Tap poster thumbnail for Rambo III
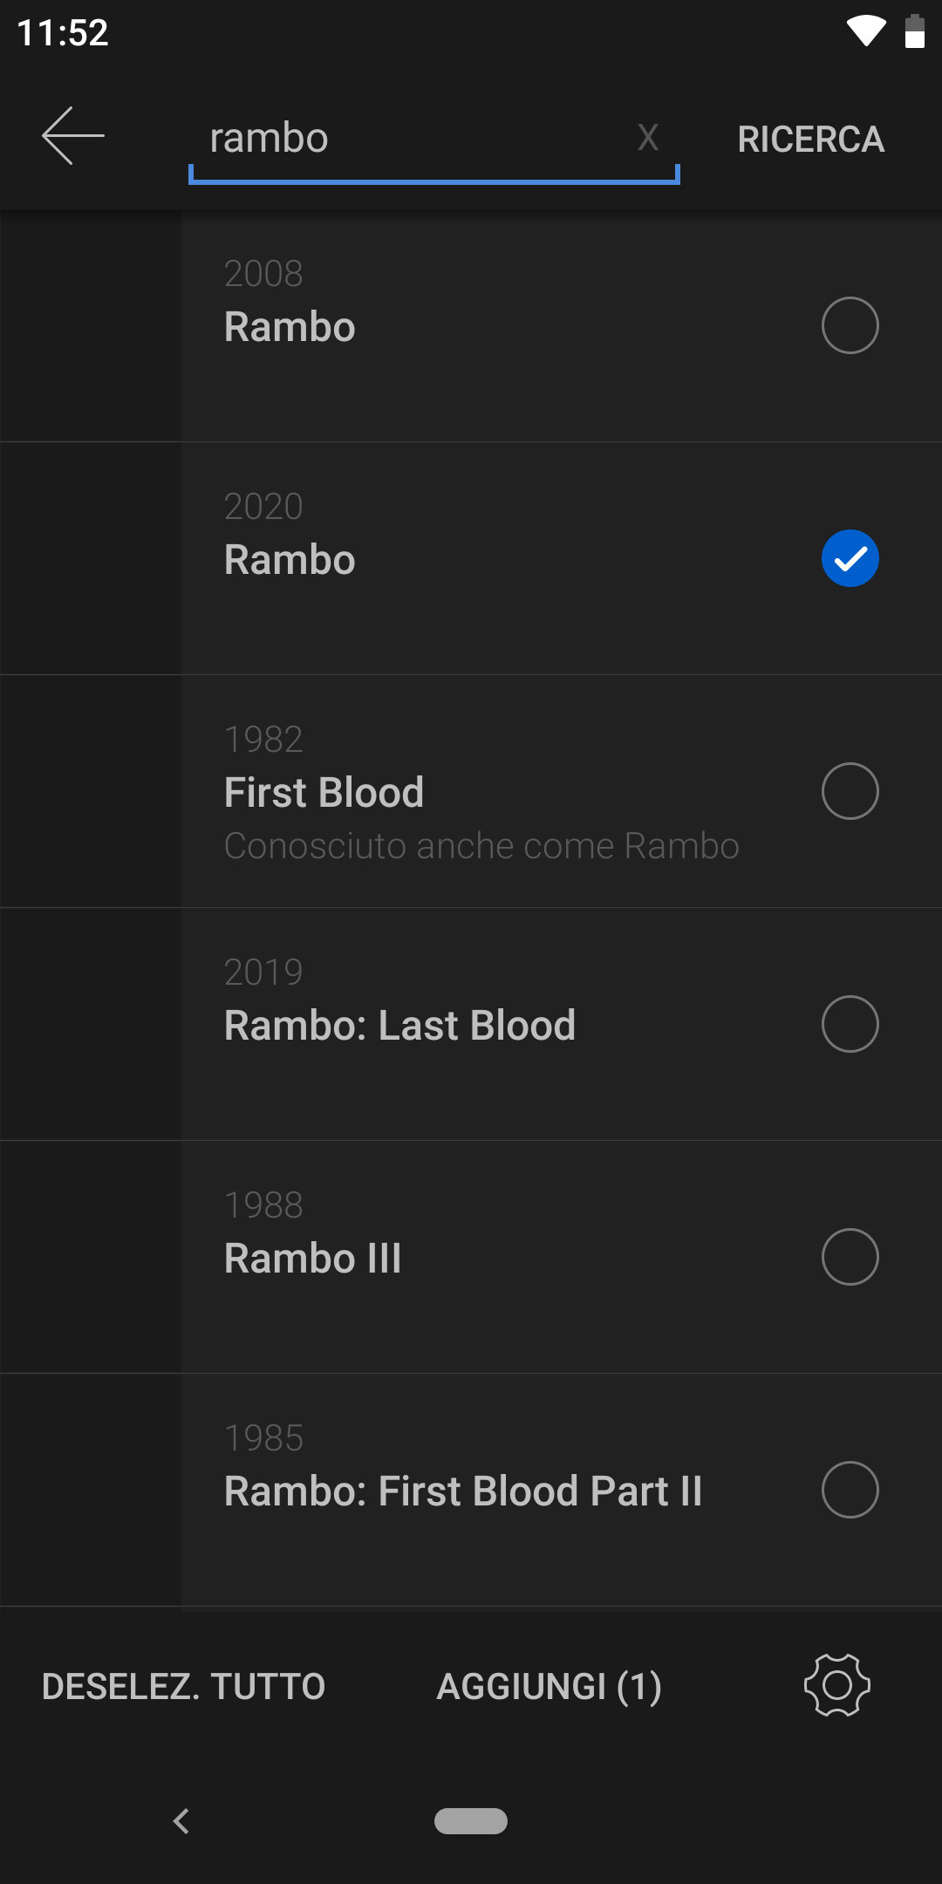The image size is (942, 1884). pos(91,1257)
